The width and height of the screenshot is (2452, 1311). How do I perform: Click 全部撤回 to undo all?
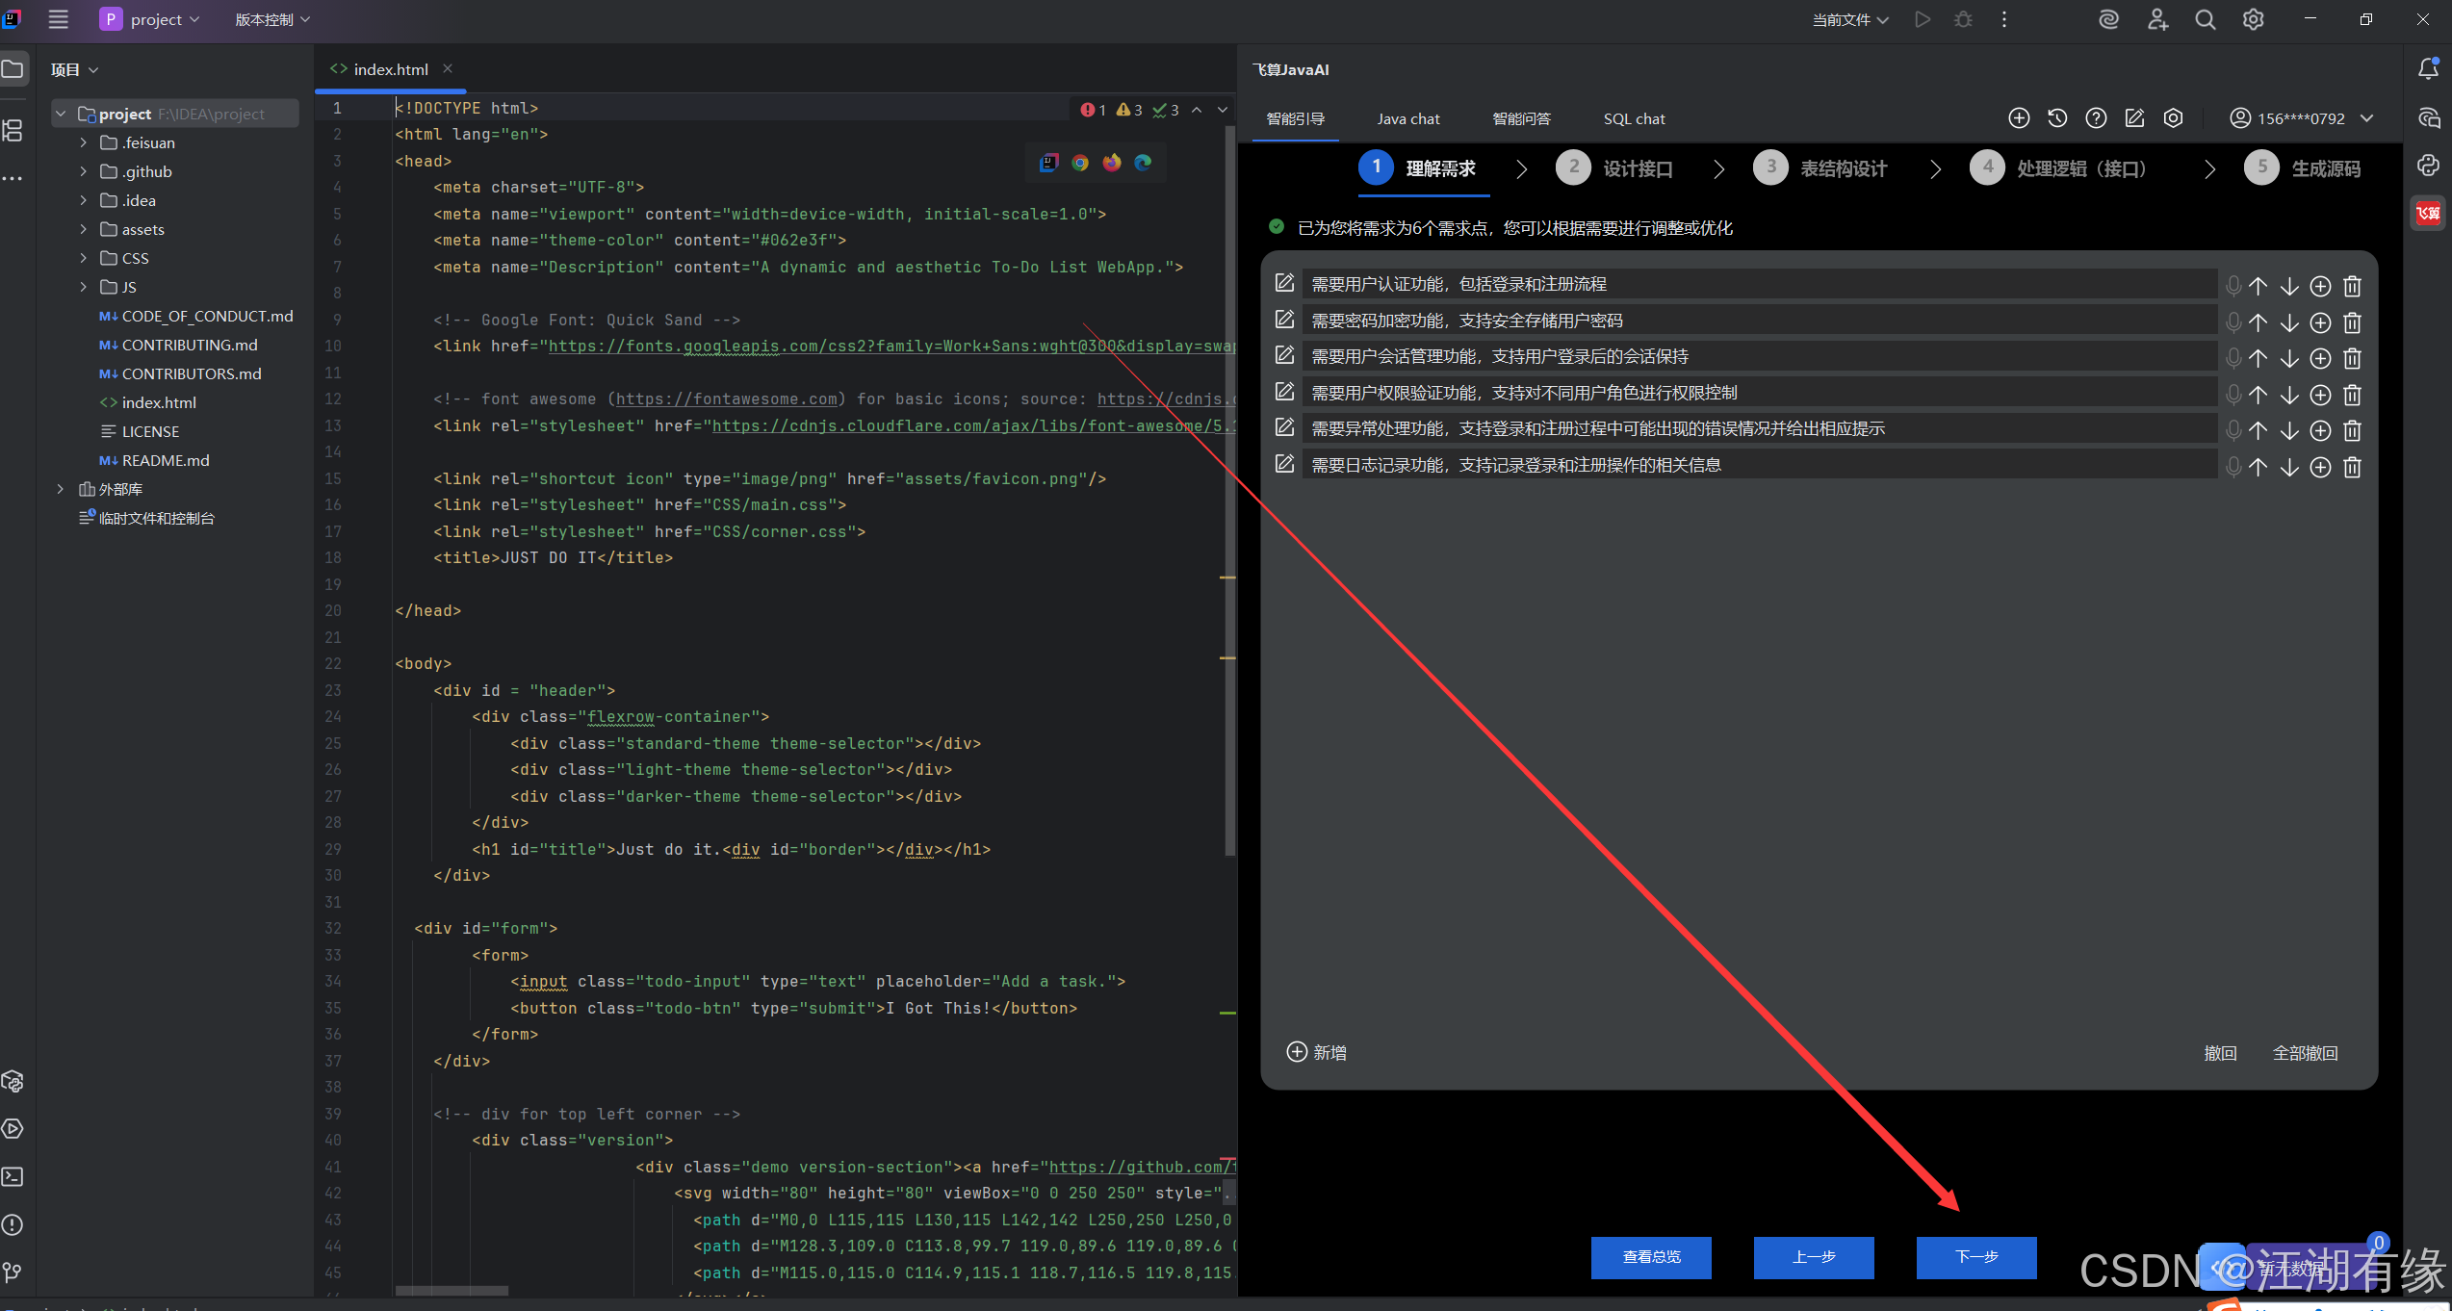(2305, 1053)
